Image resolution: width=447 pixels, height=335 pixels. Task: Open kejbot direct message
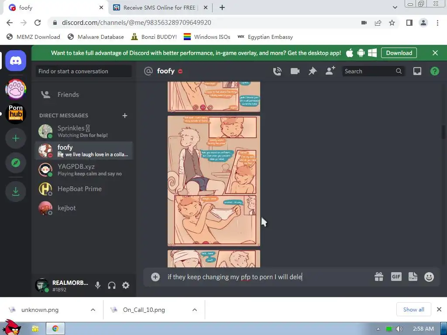coord(84,208)
